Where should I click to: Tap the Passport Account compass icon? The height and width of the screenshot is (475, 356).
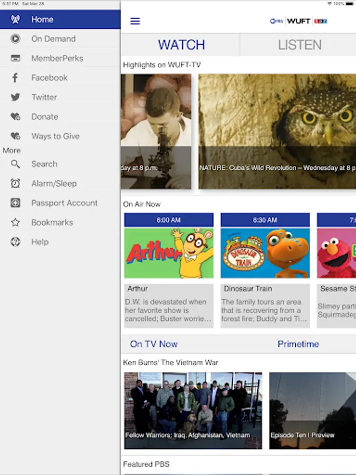point(15,203)
